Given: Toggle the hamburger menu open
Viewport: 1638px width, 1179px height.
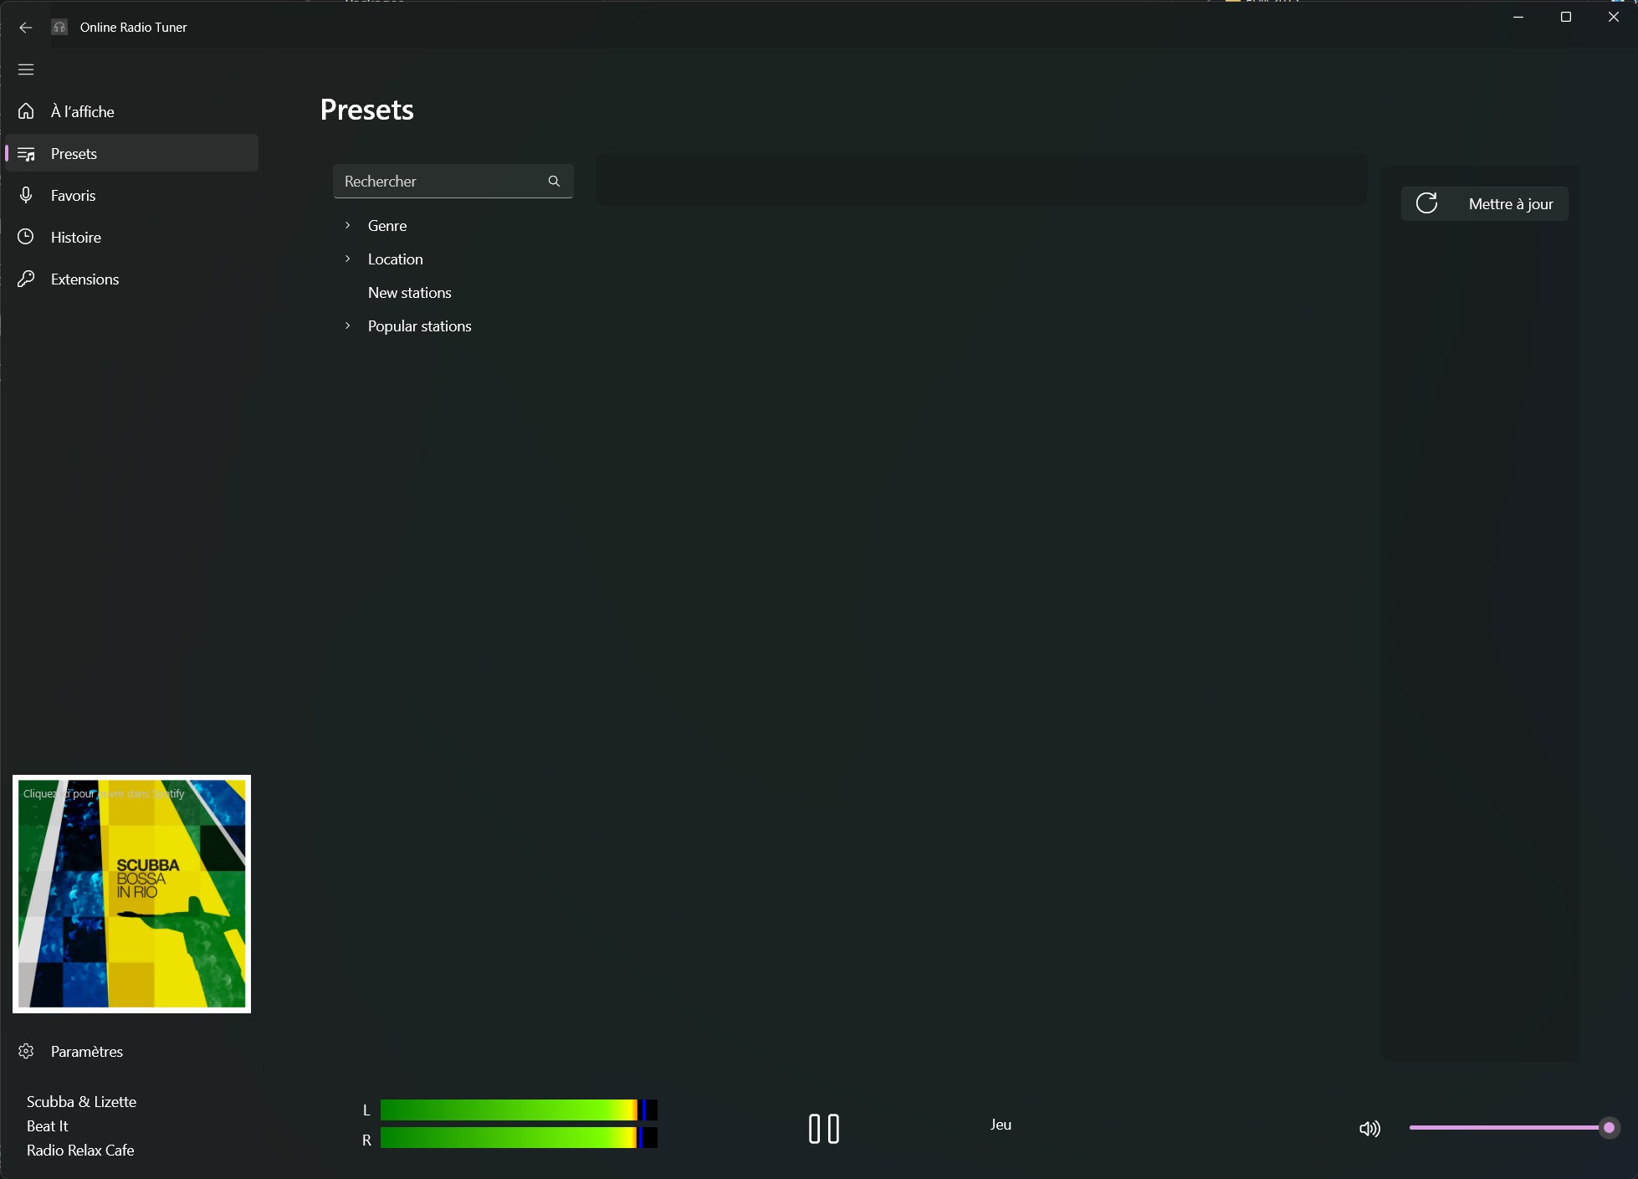Looking at the screenshot, I should click(25, 69).
